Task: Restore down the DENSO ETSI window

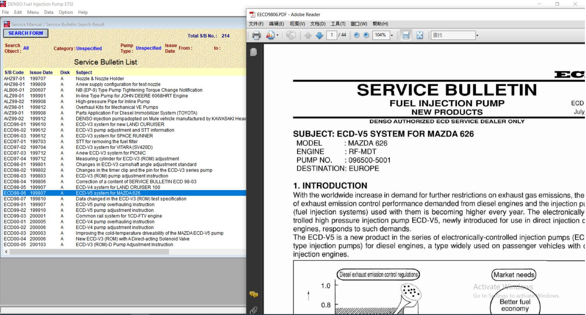Action: pyautogui.click(x=557, y=4)
